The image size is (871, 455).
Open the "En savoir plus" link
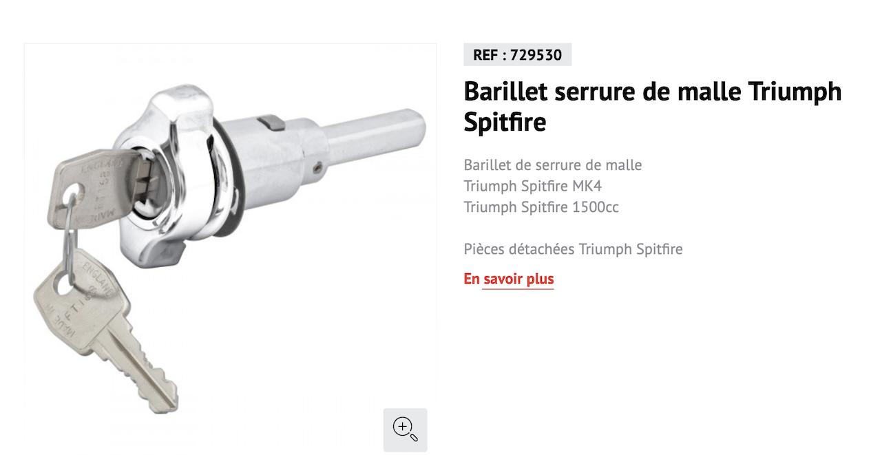click(x=509, y=279)
